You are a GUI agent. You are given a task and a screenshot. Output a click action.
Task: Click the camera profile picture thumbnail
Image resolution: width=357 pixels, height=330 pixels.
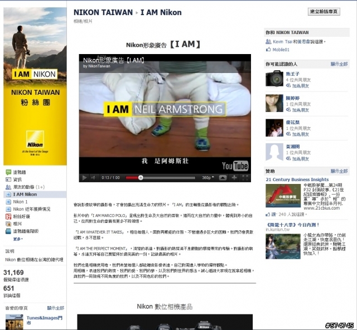(274, 79)
